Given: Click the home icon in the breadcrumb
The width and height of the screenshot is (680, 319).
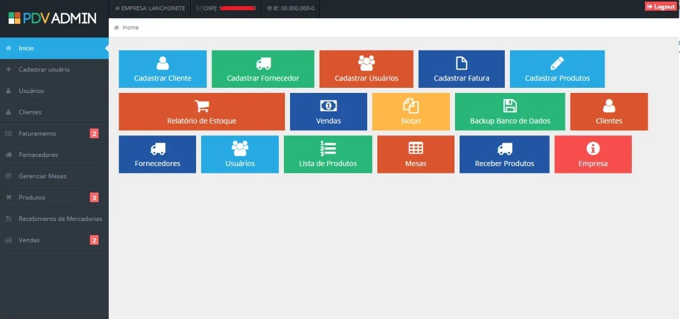Looking at the screenshot, I should (117, 27).
